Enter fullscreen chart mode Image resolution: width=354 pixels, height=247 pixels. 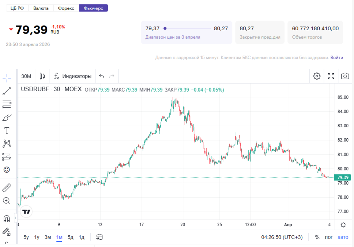pos(331,76)
